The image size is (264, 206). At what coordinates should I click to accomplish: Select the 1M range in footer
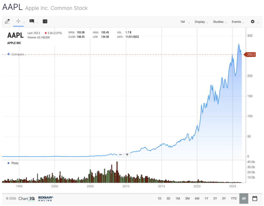(x=178, y=199)
